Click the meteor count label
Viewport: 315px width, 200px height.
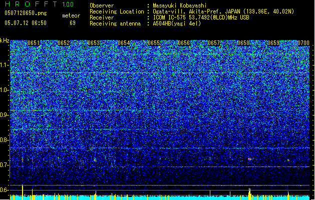[71, 15]
